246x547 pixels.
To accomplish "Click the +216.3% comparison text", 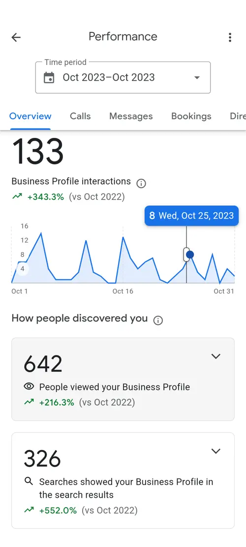I will coord(57,403).
